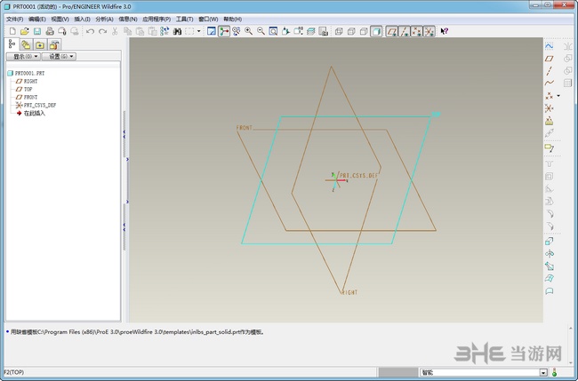Switch to the Folder Browser tab

click(26, 44)
